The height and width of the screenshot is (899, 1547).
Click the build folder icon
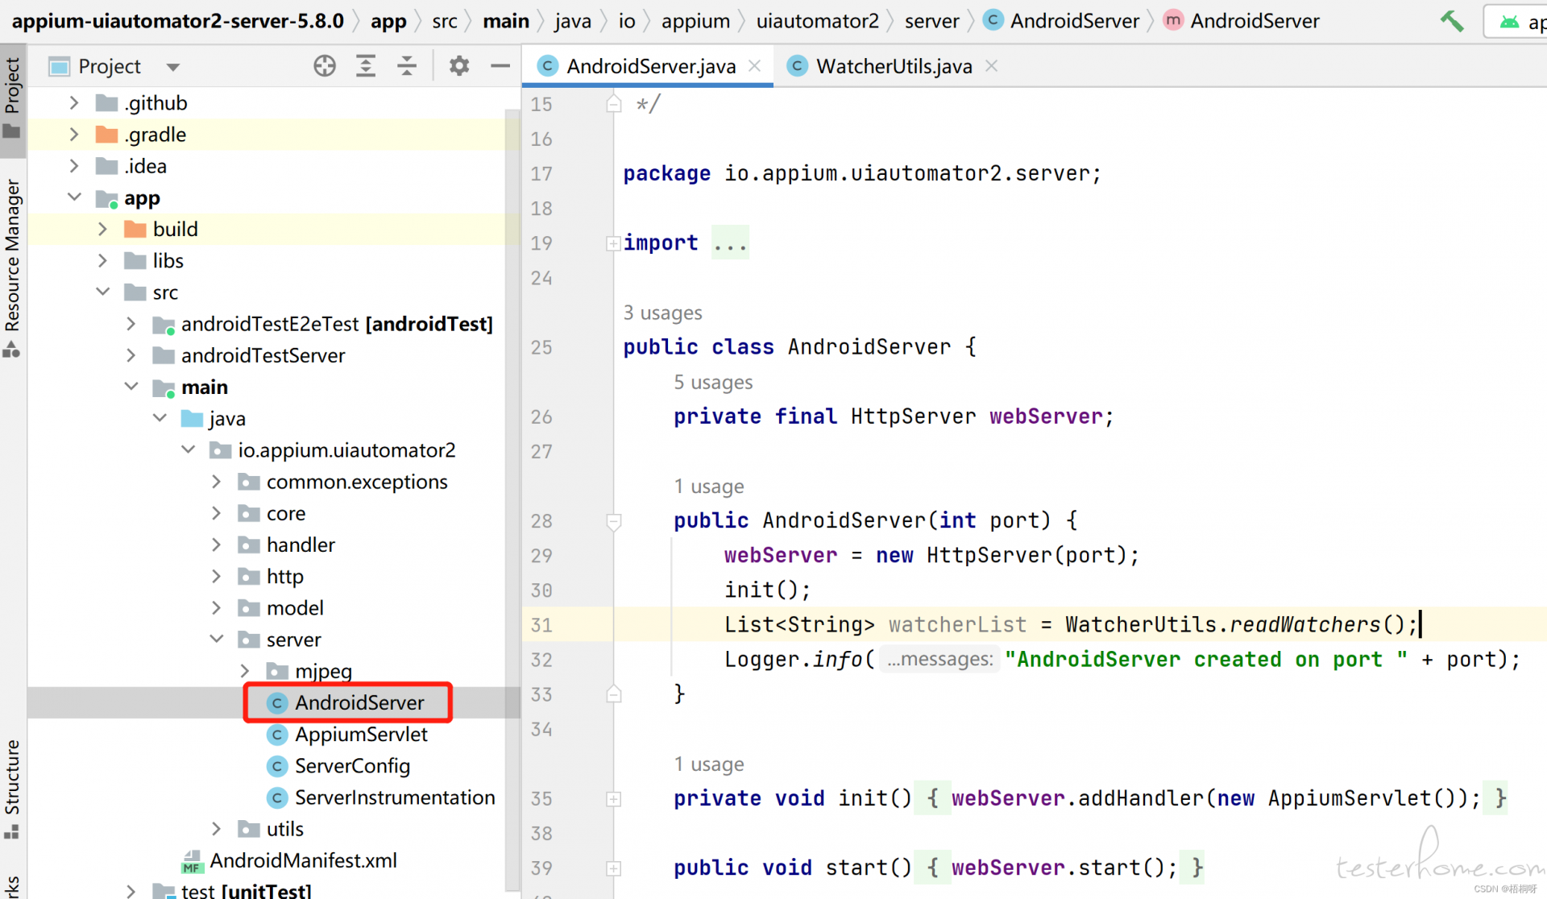[135, 230]
